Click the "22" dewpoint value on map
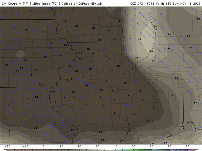 [x=155, y=27]
